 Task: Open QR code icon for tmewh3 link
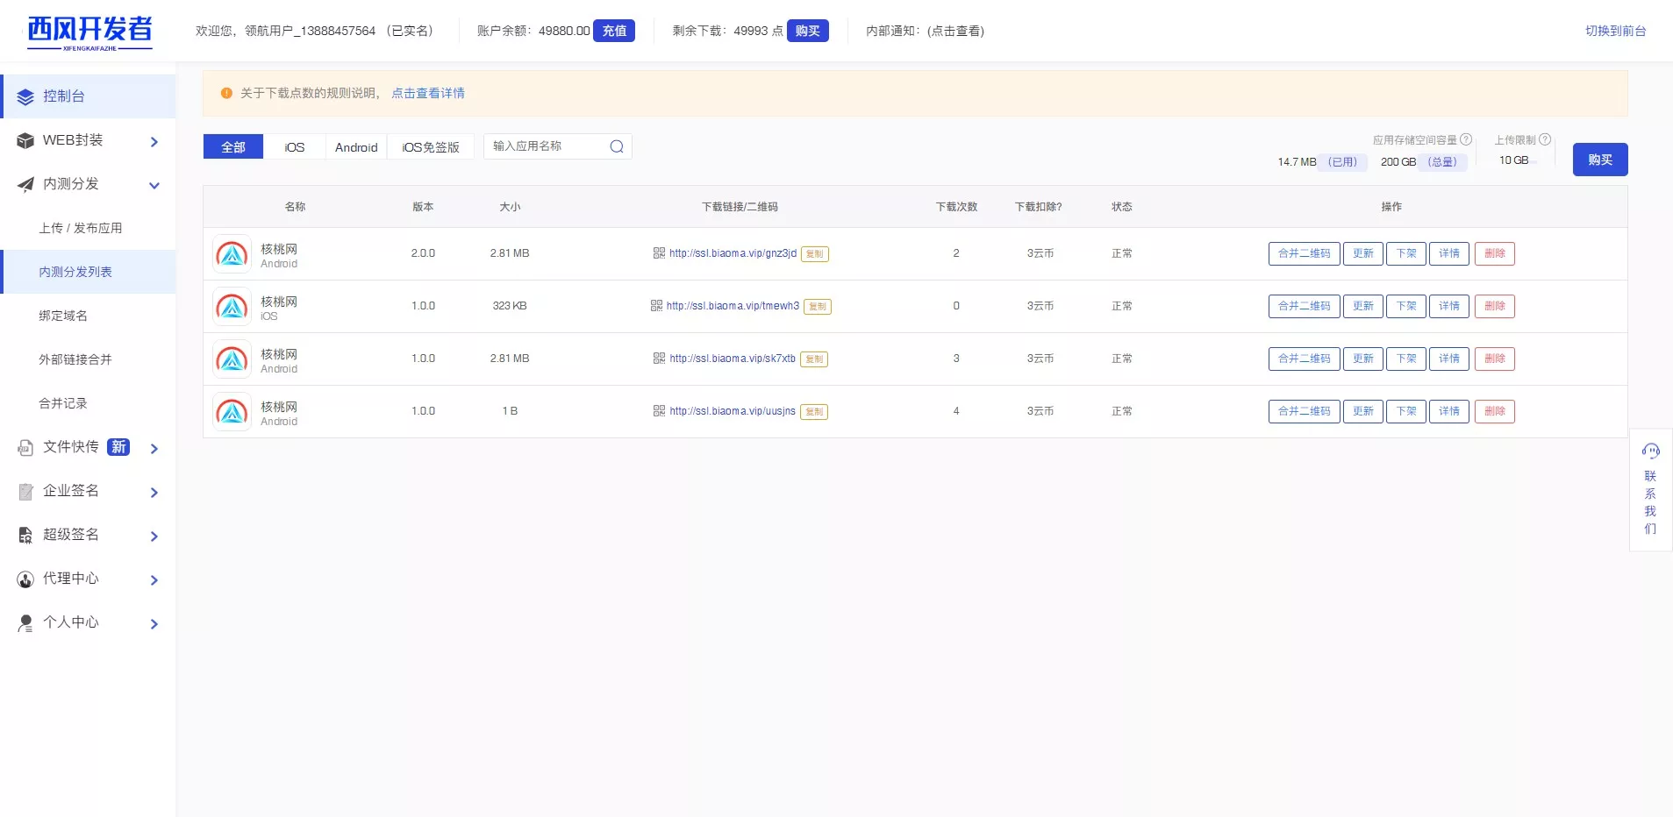(x=656, y=306)
